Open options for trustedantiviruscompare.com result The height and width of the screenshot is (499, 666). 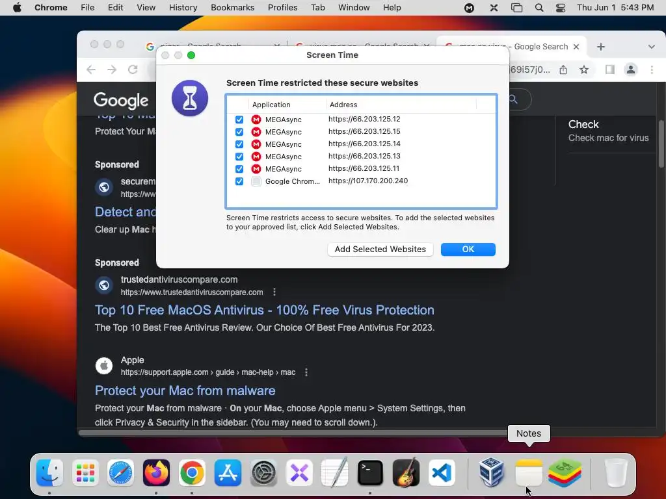pyautogui.click(x=274, y=292)
